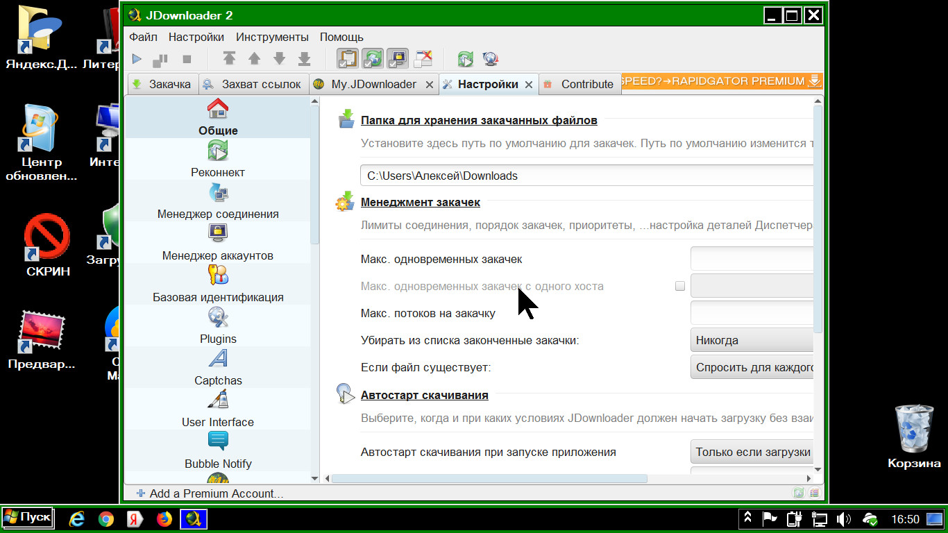Click the Rapidgator Premium banner
Viewport: 948px width, 533px height.
click(722, 81)
